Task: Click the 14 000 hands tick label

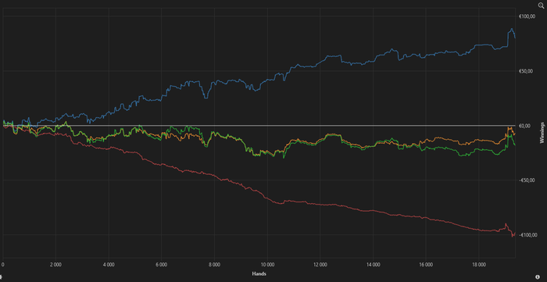Action: pos(373,265)
